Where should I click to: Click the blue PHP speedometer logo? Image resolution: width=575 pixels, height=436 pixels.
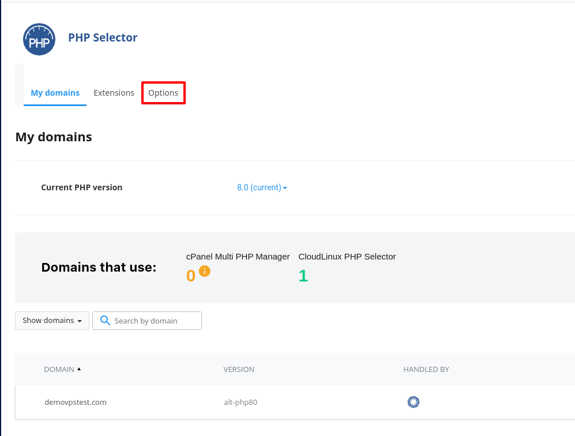39,39
